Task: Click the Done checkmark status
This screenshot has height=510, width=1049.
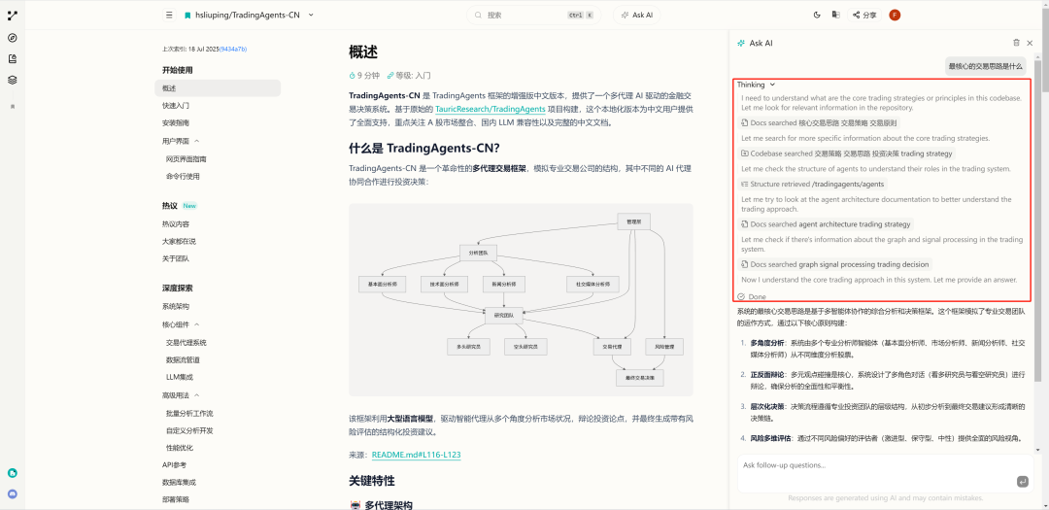Action: (752, 296)
